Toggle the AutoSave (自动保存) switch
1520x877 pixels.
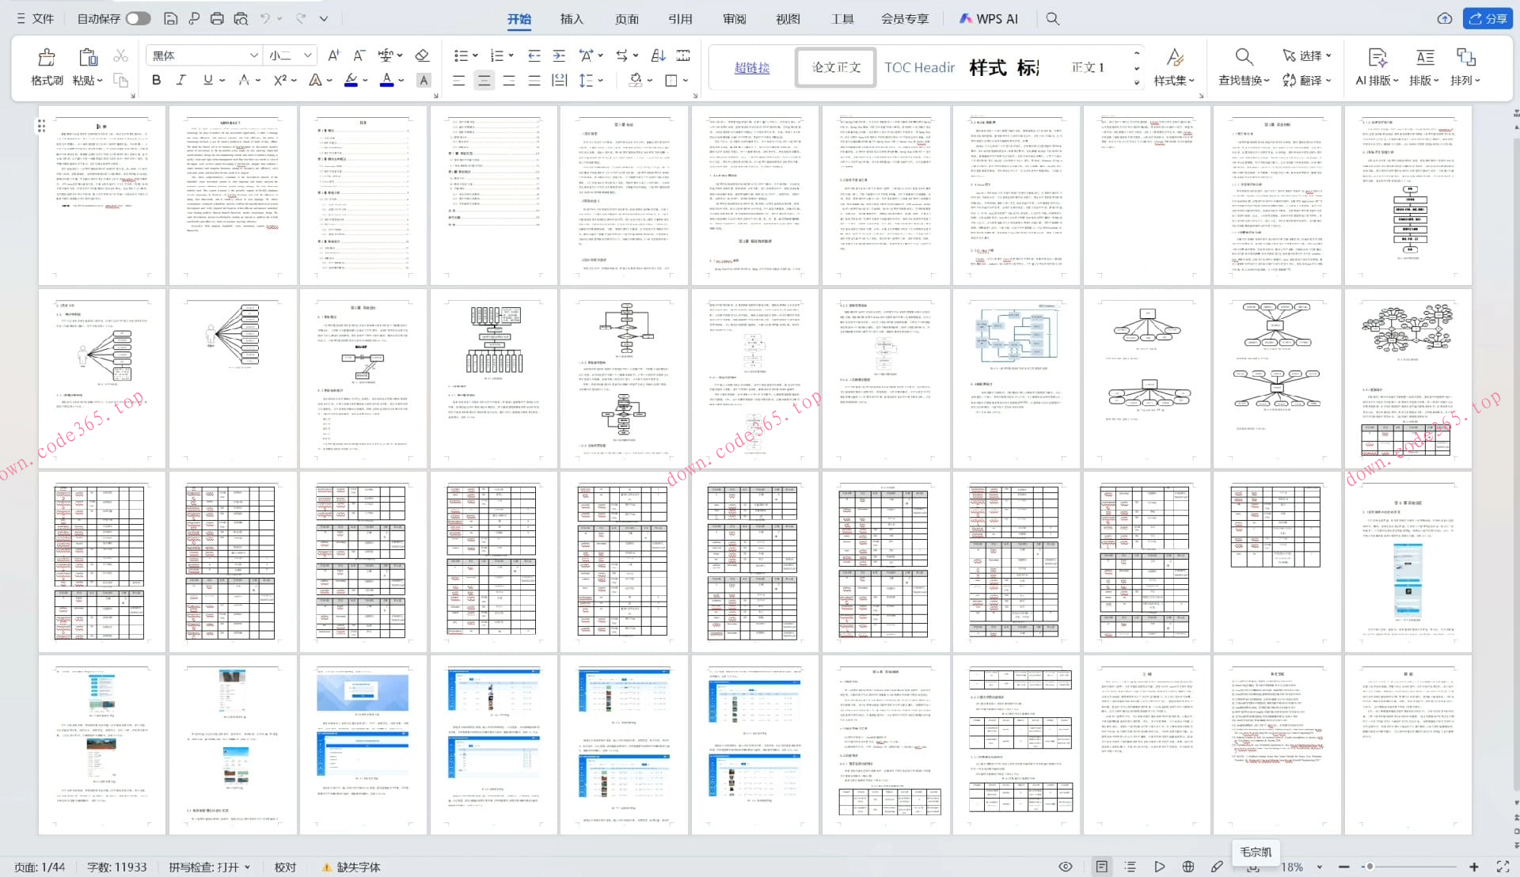(138, 18)
